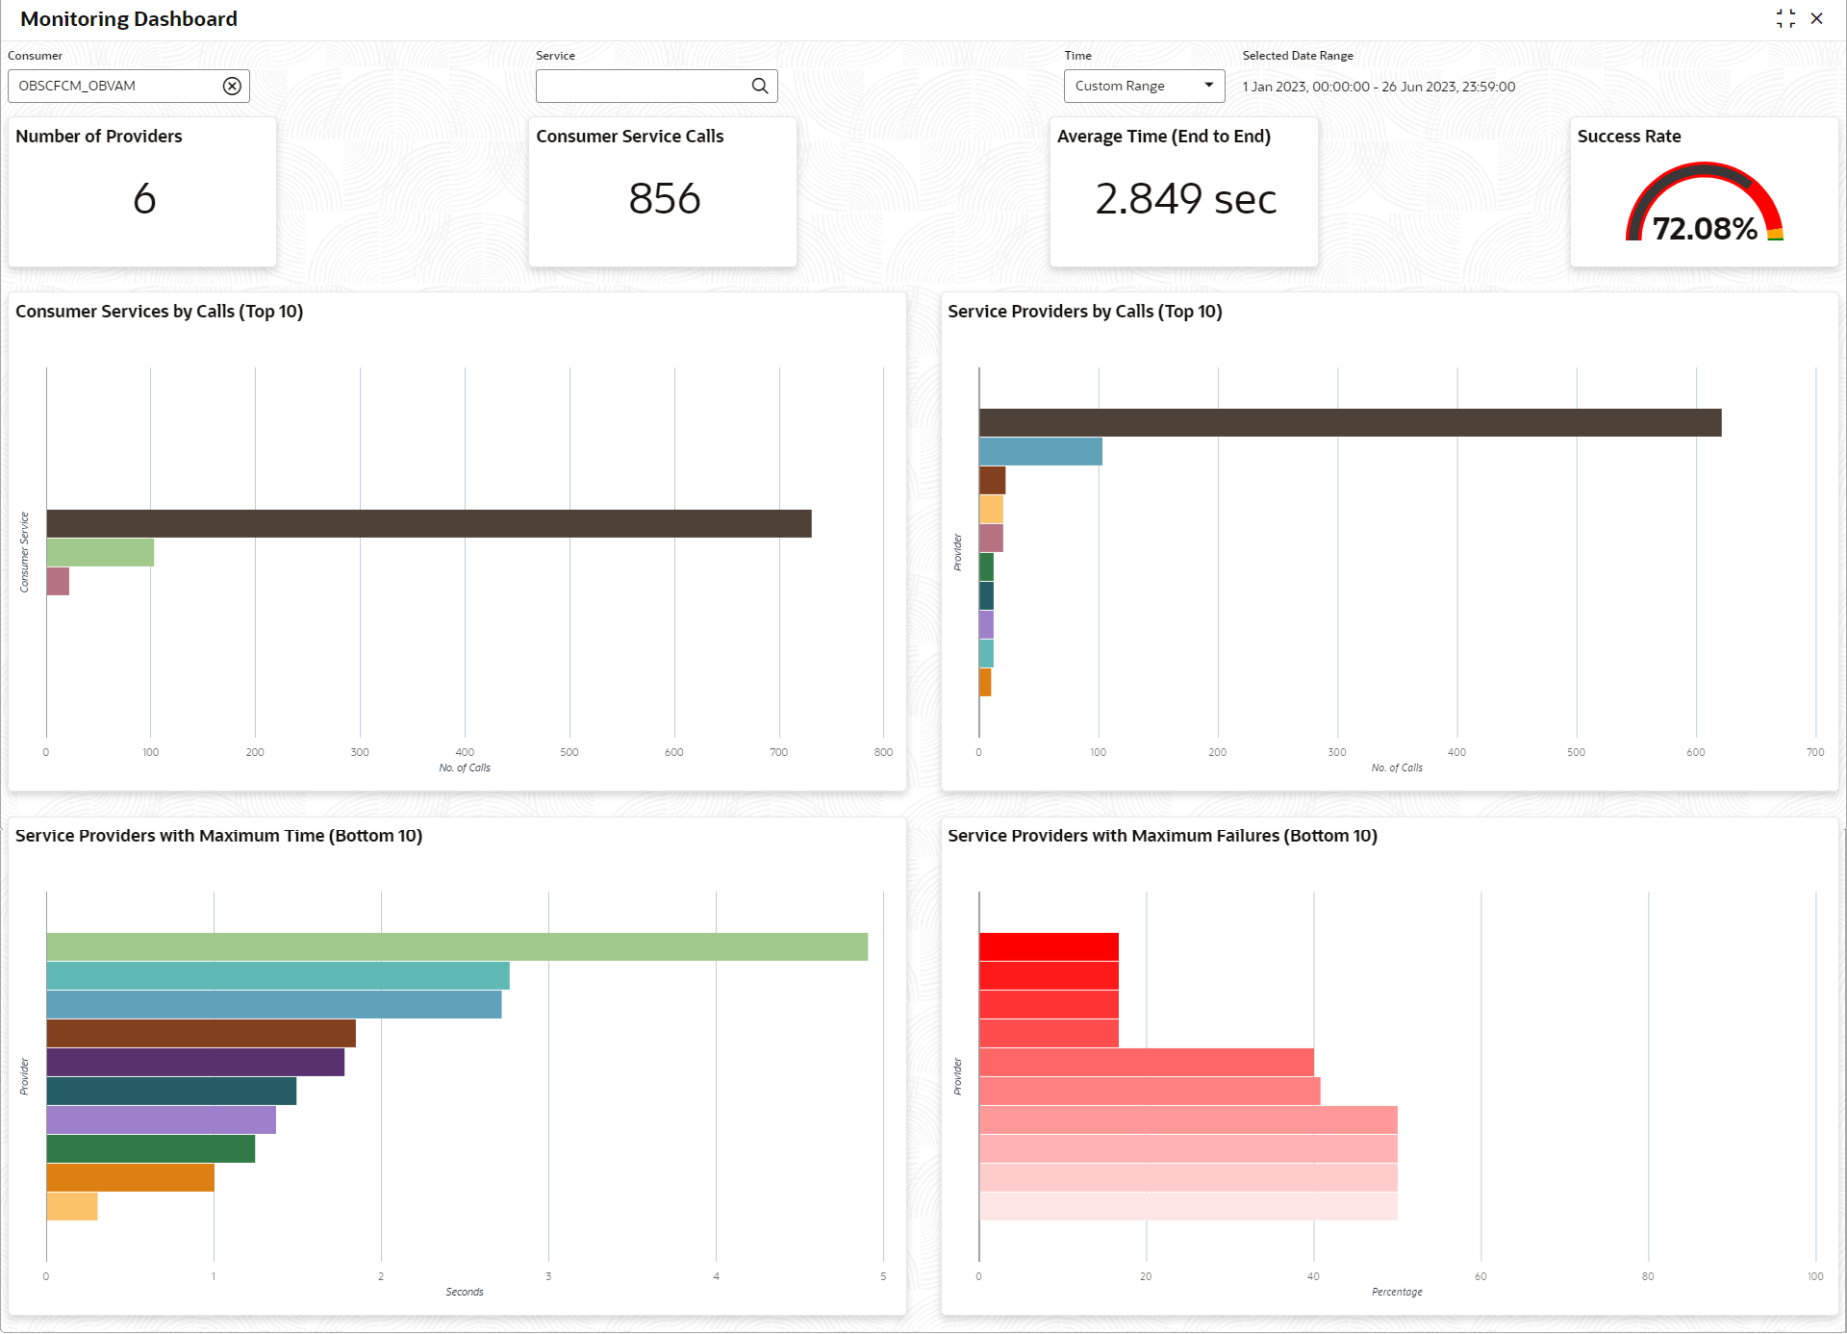Clear the OBSCFCM_OBVAM consumer field
This screenshot has width=1847, height=1334.
[x=232, y=86]
